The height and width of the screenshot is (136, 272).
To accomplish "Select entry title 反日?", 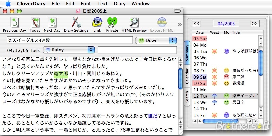I will point(238,102).
